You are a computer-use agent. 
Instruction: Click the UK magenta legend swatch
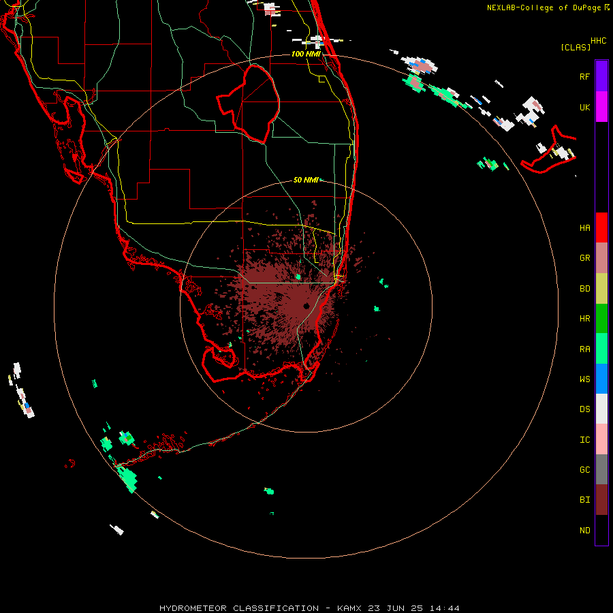pyautogui.click(x=601, y=107)
